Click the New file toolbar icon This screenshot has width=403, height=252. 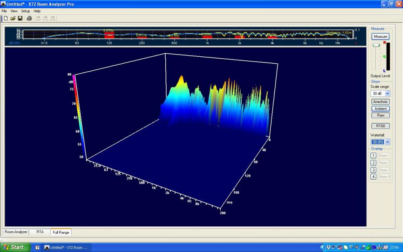click(6, 18)
